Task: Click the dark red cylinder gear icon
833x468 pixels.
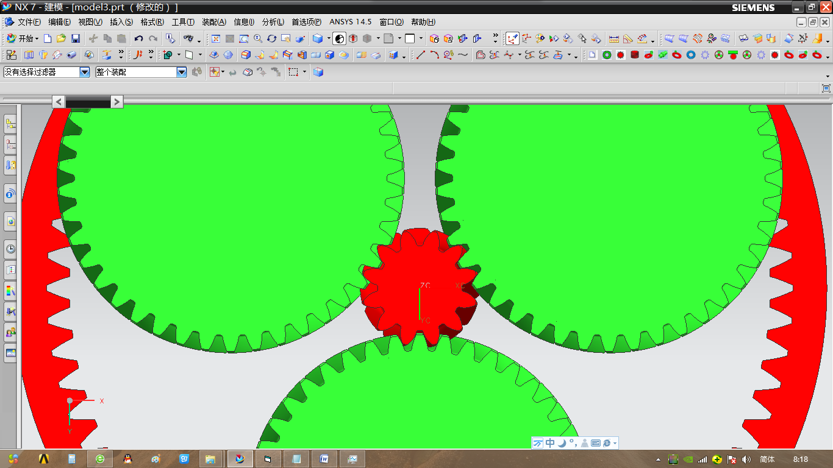Action: click(x=635, y=55)
